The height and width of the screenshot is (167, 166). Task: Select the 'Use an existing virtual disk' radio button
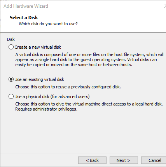coord(11,79)
